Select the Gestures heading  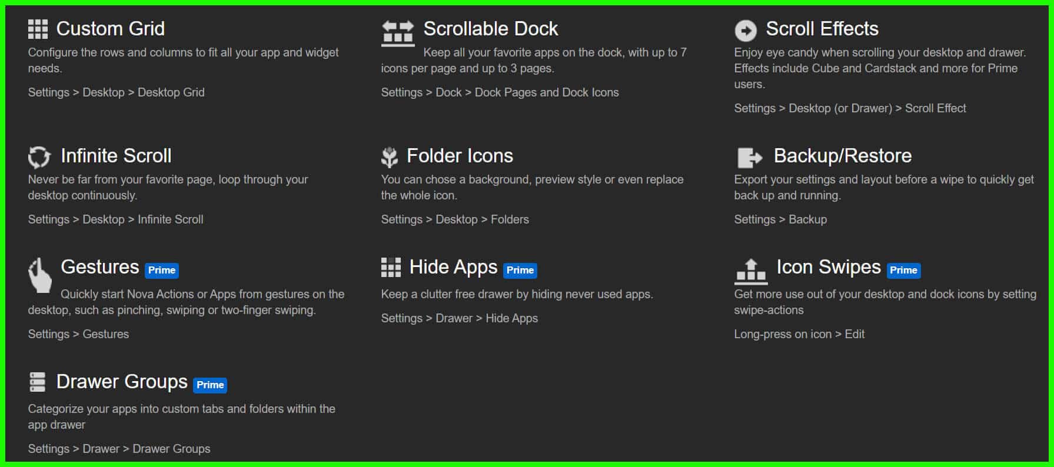[100, 267]
